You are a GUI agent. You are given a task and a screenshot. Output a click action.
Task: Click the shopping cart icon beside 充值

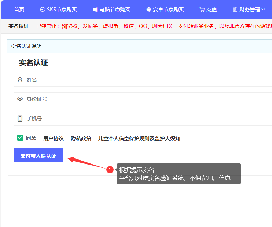coord(202,10)
